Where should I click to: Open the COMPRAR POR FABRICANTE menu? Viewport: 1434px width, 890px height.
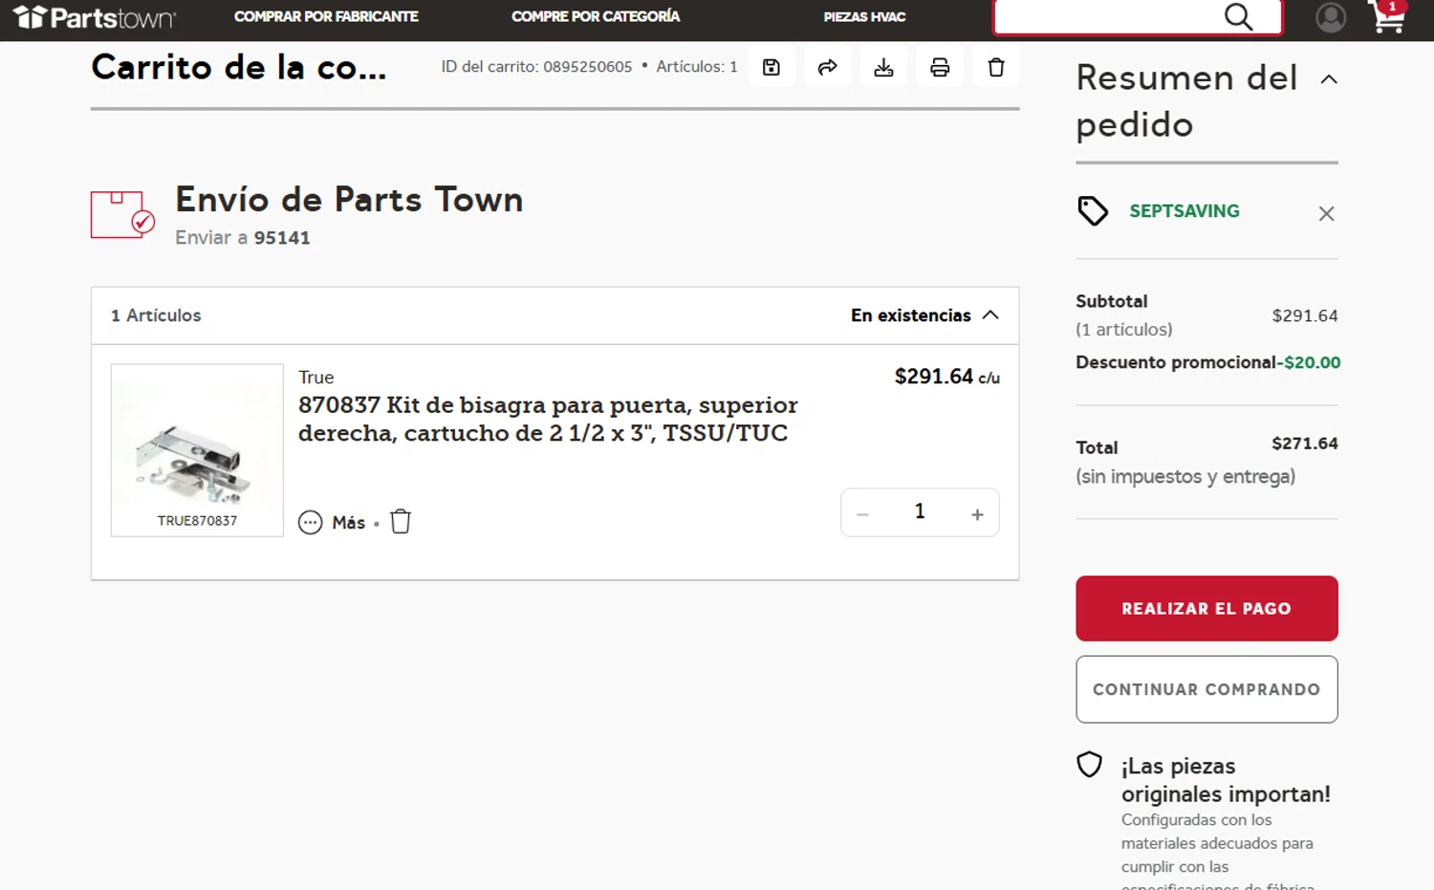[326, 16]
